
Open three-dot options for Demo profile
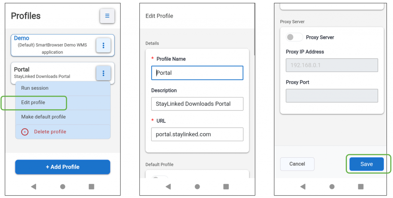coord(103,45)
